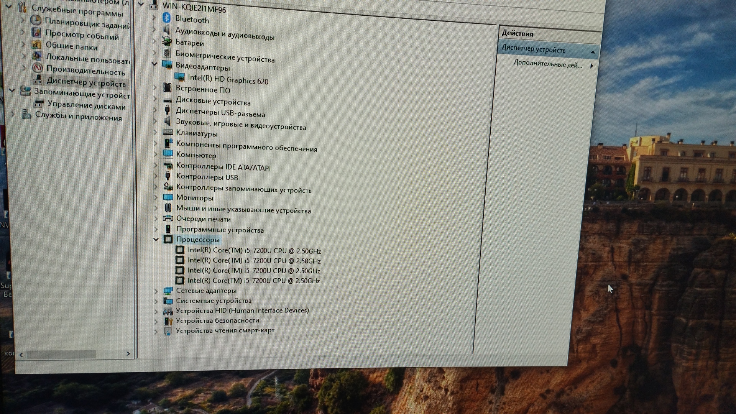The width and height of the screenshot is (736, 414).
Task: Click the Планировщик заданий clock icon
Action: coord(36,20)
